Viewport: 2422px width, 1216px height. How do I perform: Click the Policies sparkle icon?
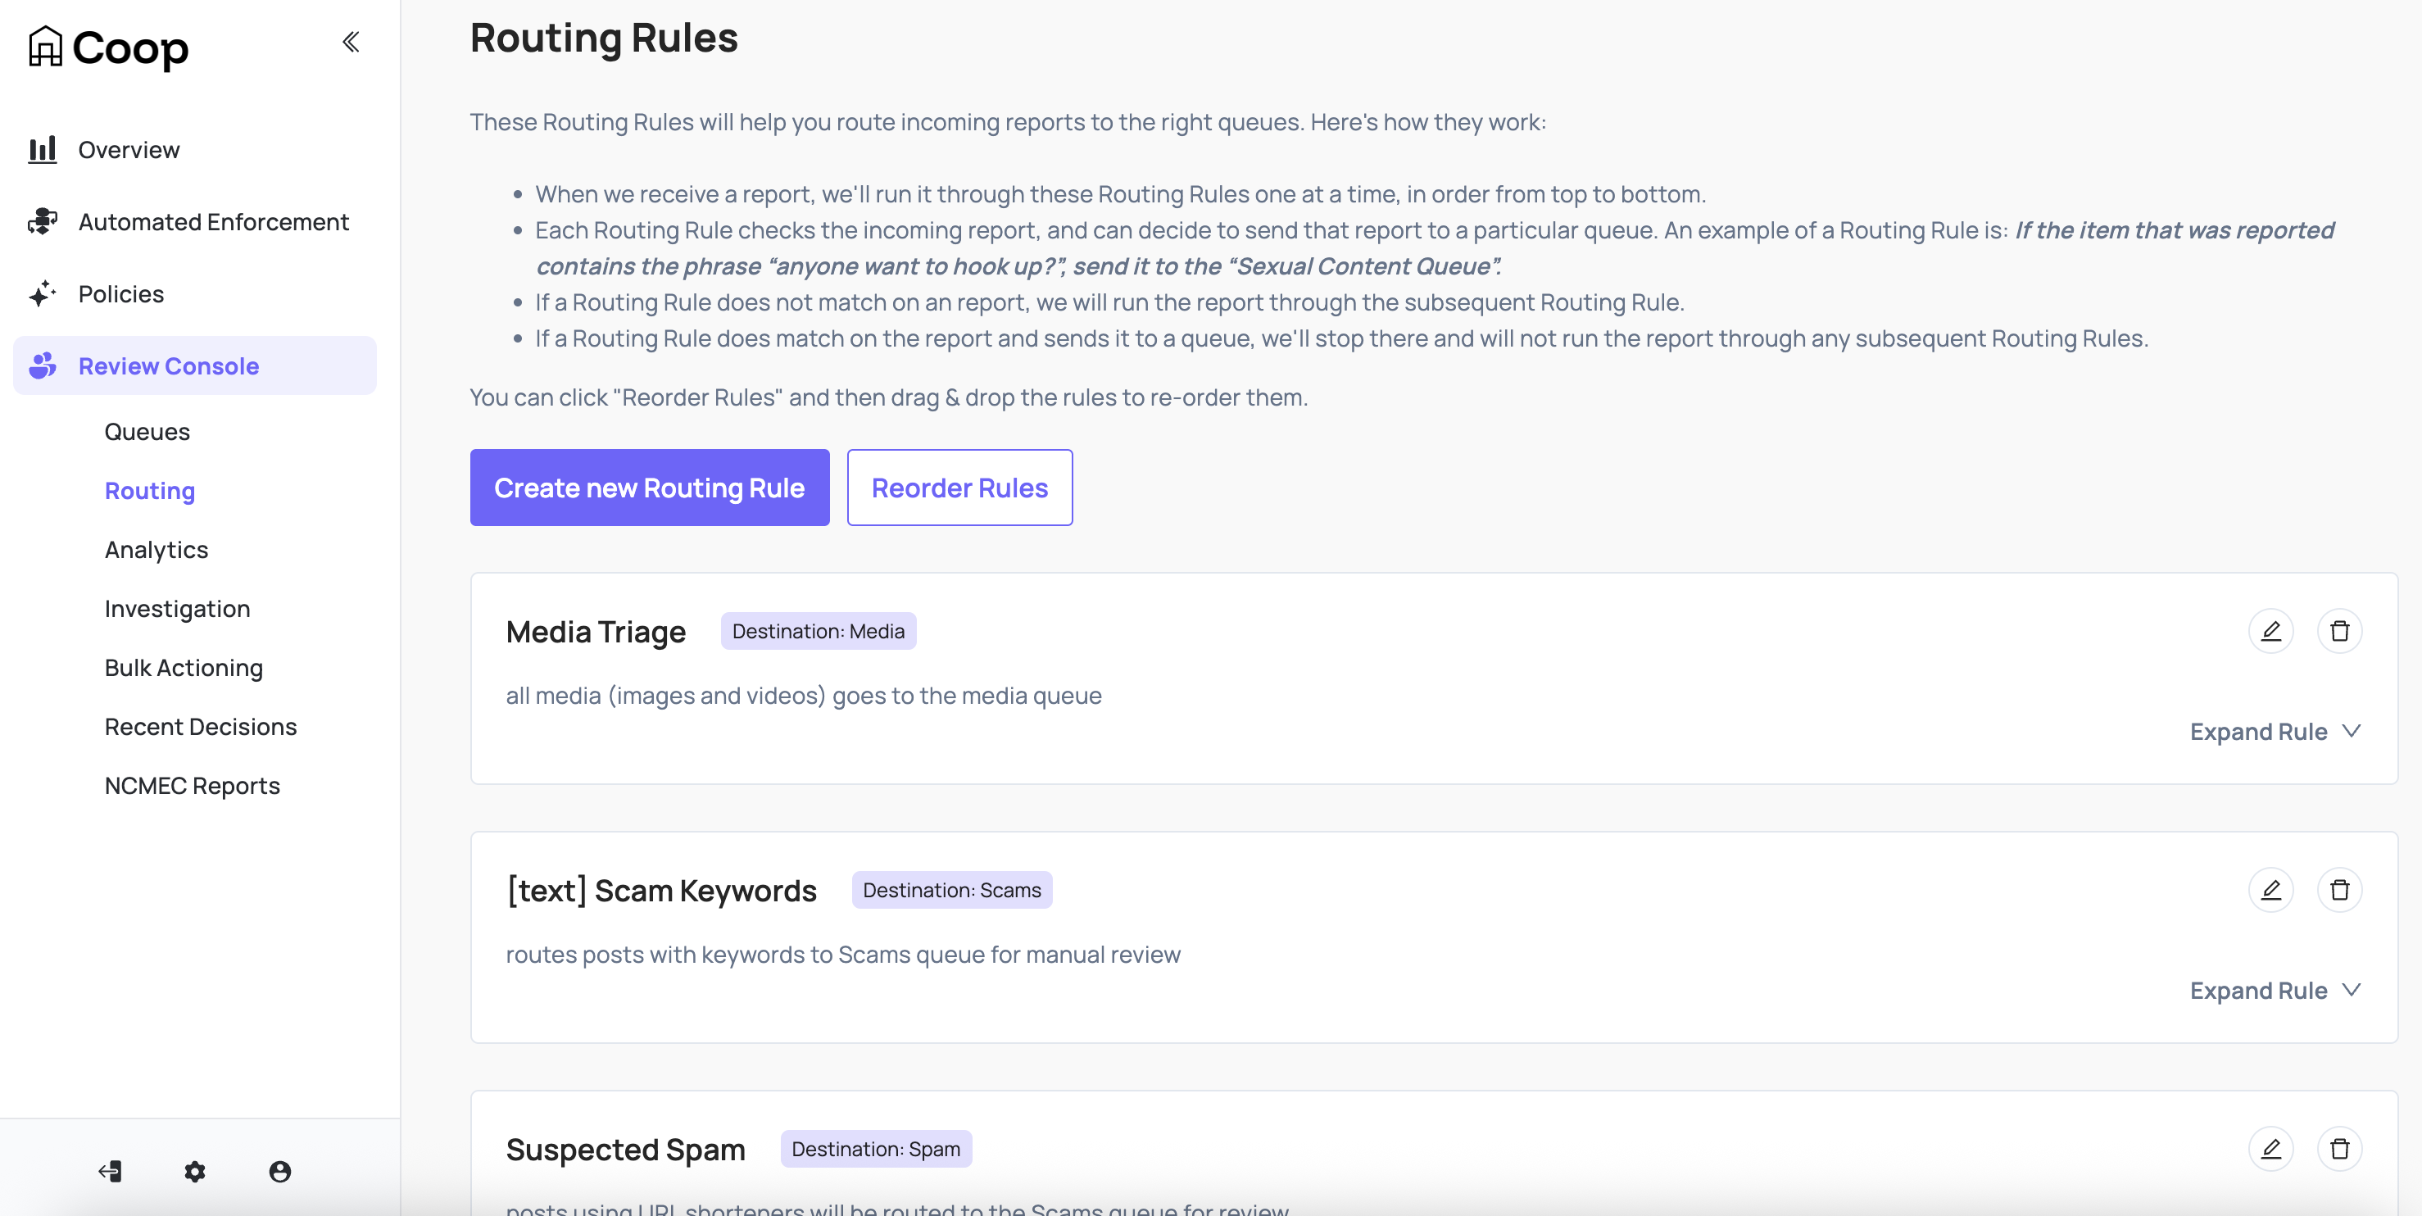pyautogui.click(x=43, y=293)
